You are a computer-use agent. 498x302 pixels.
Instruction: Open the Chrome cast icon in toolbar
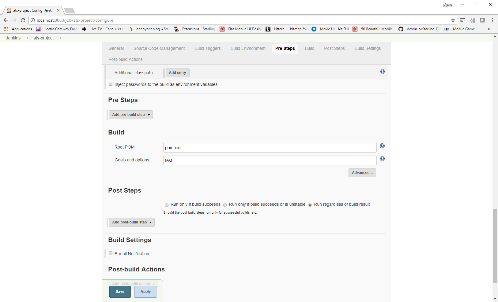[463, 20]
